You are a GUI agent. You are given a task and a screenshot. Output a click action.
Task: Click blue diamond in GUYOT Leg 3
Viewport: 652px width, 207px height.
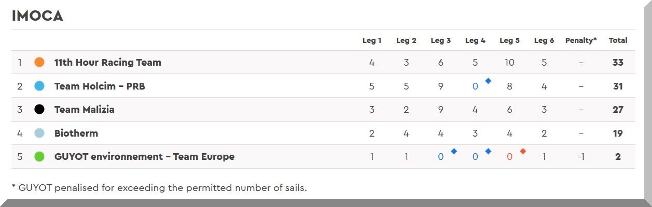point(454,151)
